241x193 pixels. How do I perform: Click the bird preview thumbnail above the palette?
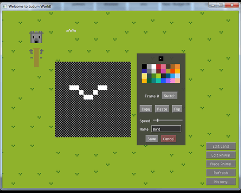point(161,58)
